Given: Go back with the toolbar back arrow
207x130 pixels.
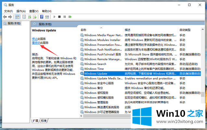Looking at the screenshot, I should tap(5, 17).
